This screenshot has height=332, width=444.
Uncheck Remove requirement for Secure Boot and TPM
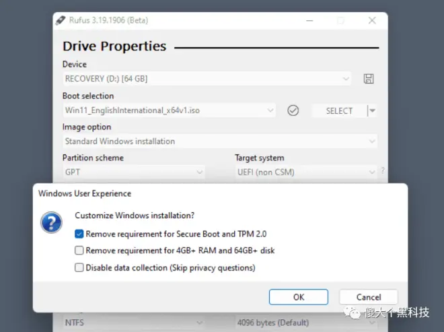coord(79,234)
